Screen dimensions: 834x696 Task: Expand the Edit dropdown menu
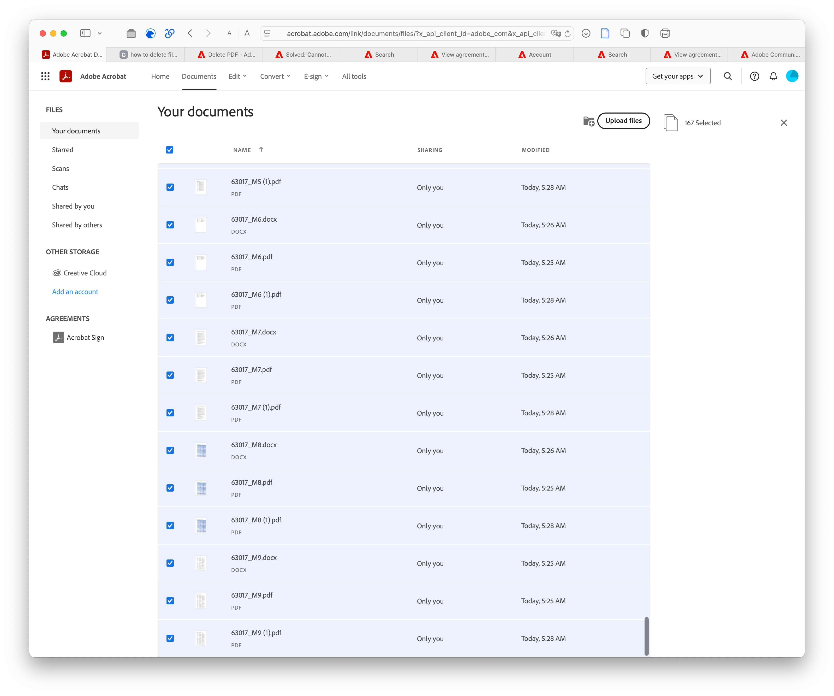pos(237,76)
